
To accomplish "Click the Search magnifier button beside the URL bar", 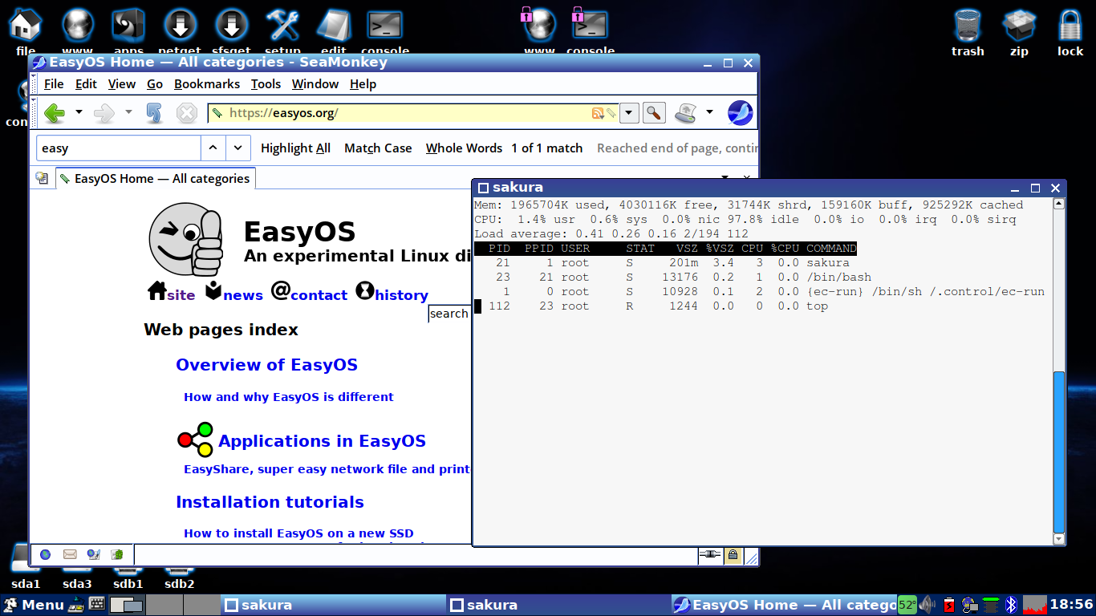I will click(654, 113).
